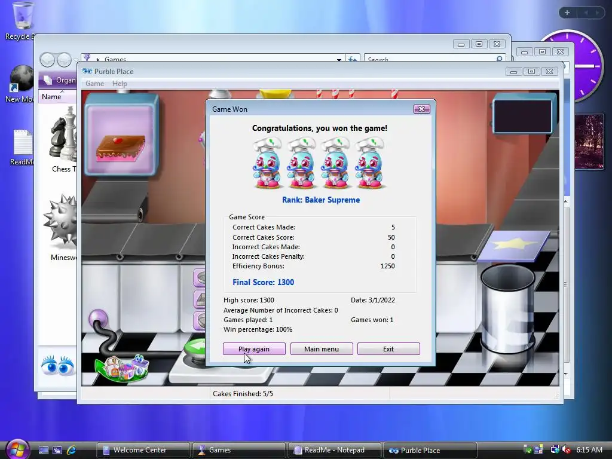612x459 pixels.
Task: Go to Main menu from dialog
Action: coord(322,349)
